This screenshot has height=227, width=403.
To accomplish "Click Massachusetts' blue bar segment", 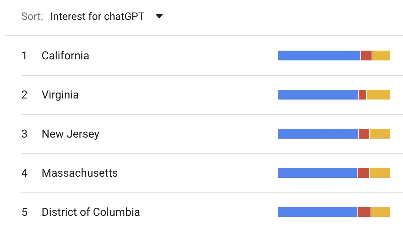I will pos(317,173).
